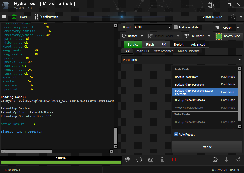
Task: Switch to the Service tab
Action: (133, 44)
